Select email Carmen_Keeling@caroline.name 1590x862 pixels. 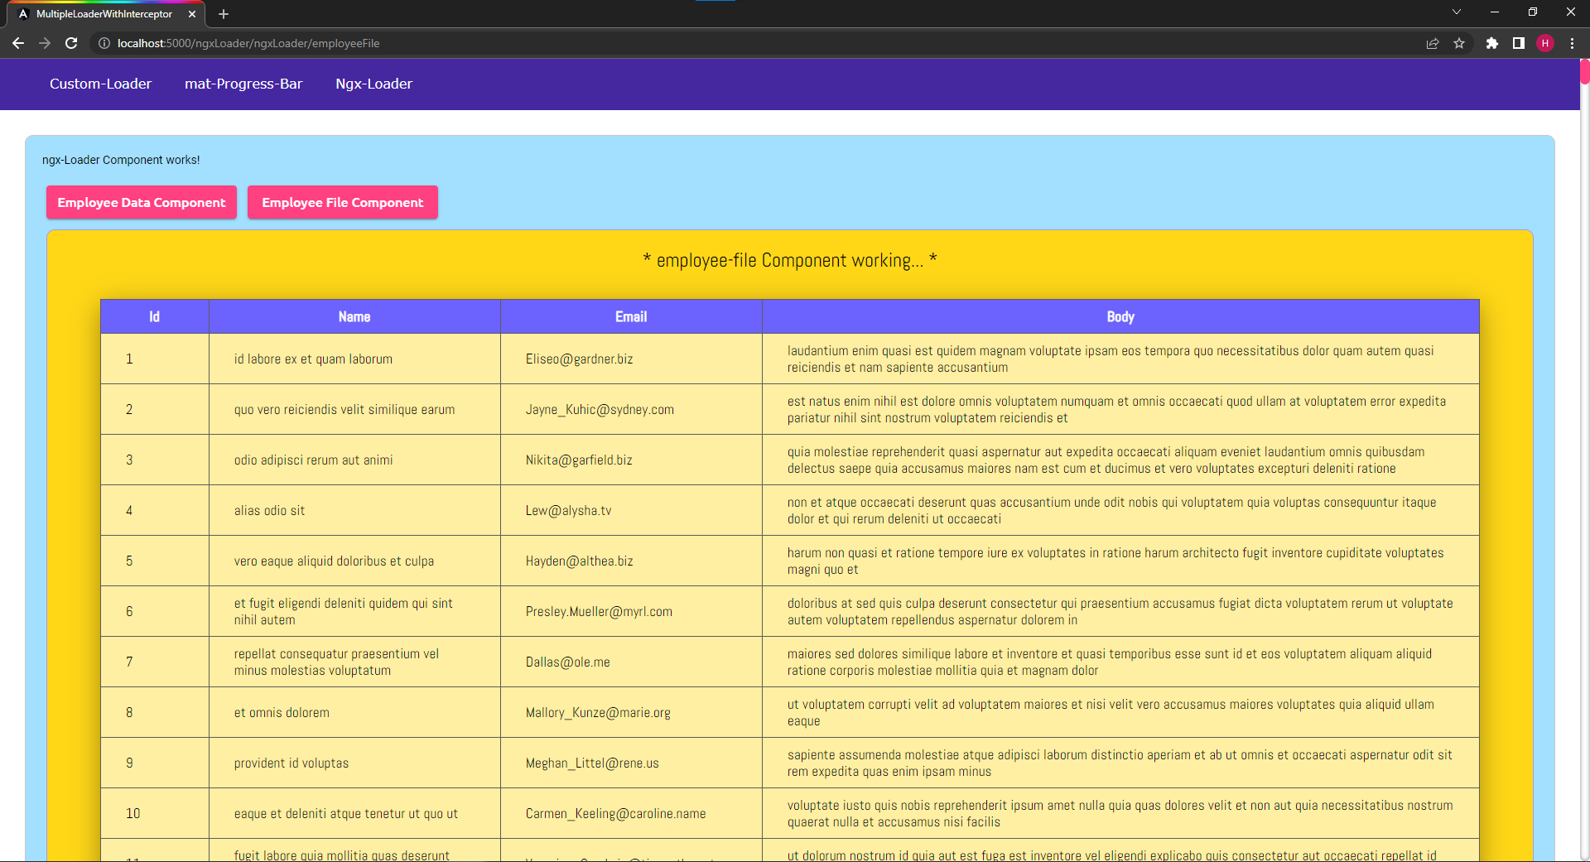[x=615, y=813]
